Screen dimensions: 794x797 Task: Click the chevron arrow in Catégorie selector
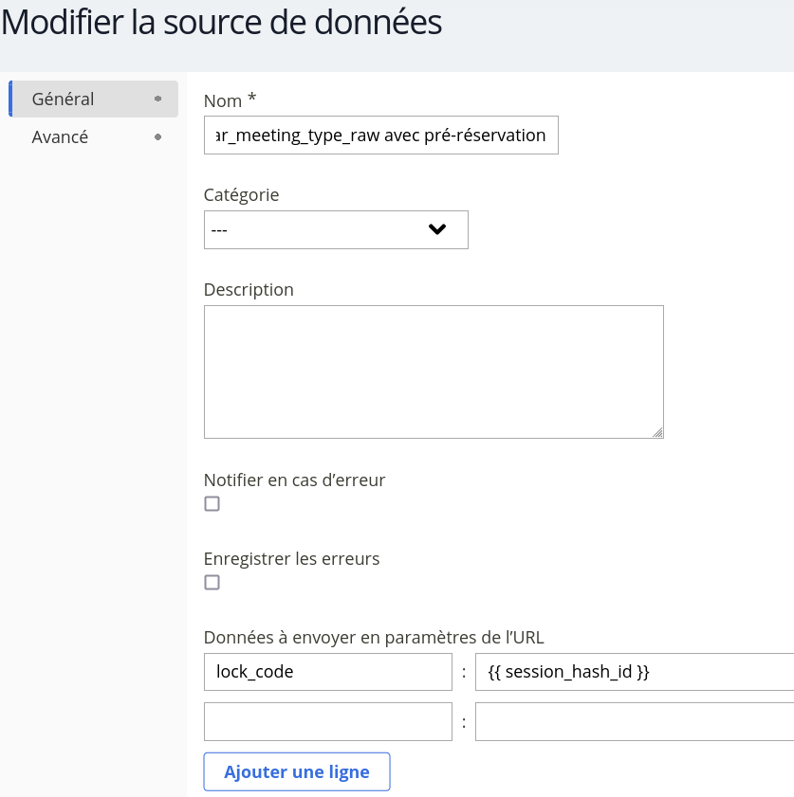coord(436,229)
